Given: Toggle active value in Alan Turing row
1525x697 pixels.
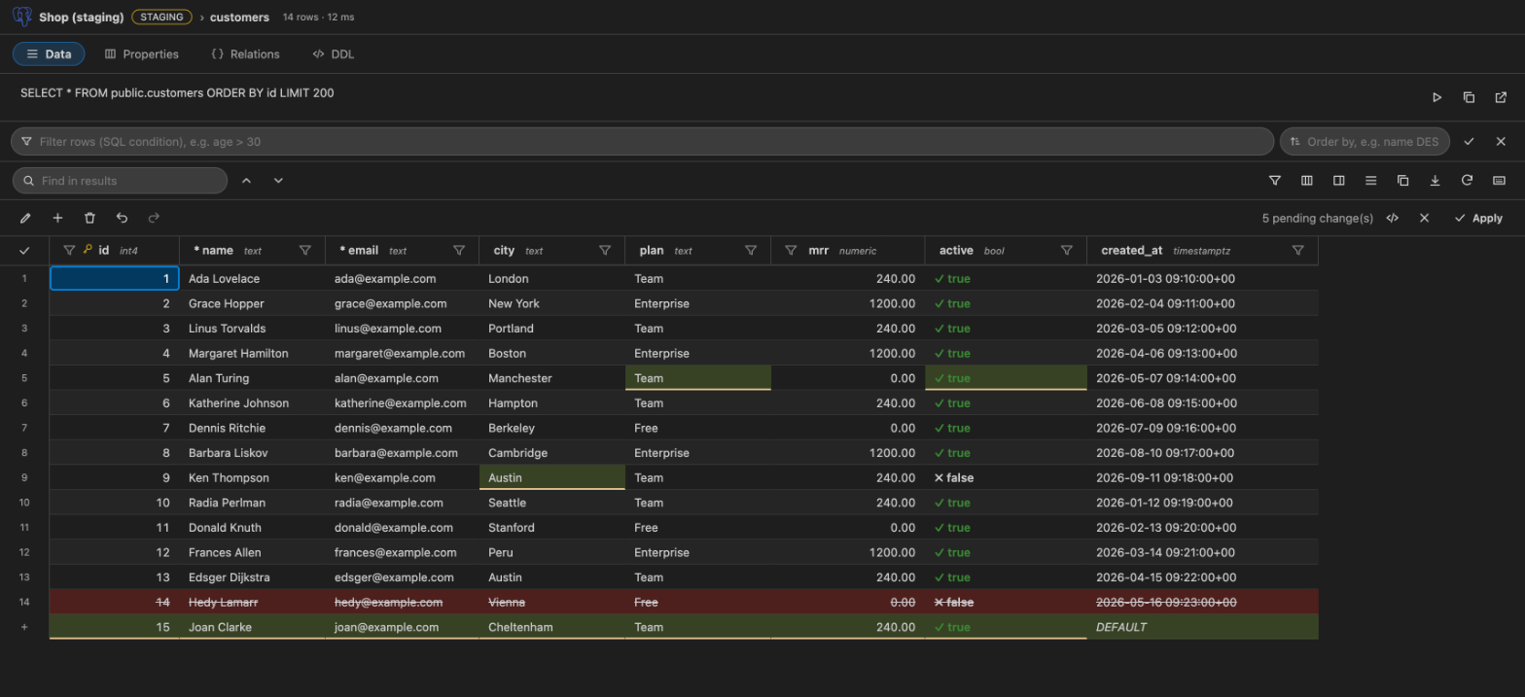Looking at the screenshot, I should click(1006, 378).
